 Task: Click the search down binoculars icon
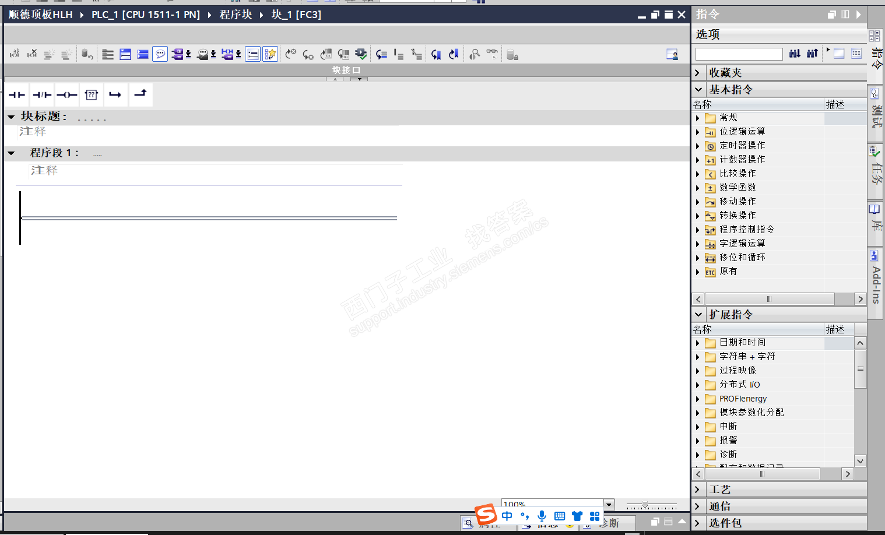click(x=795, y=54)
